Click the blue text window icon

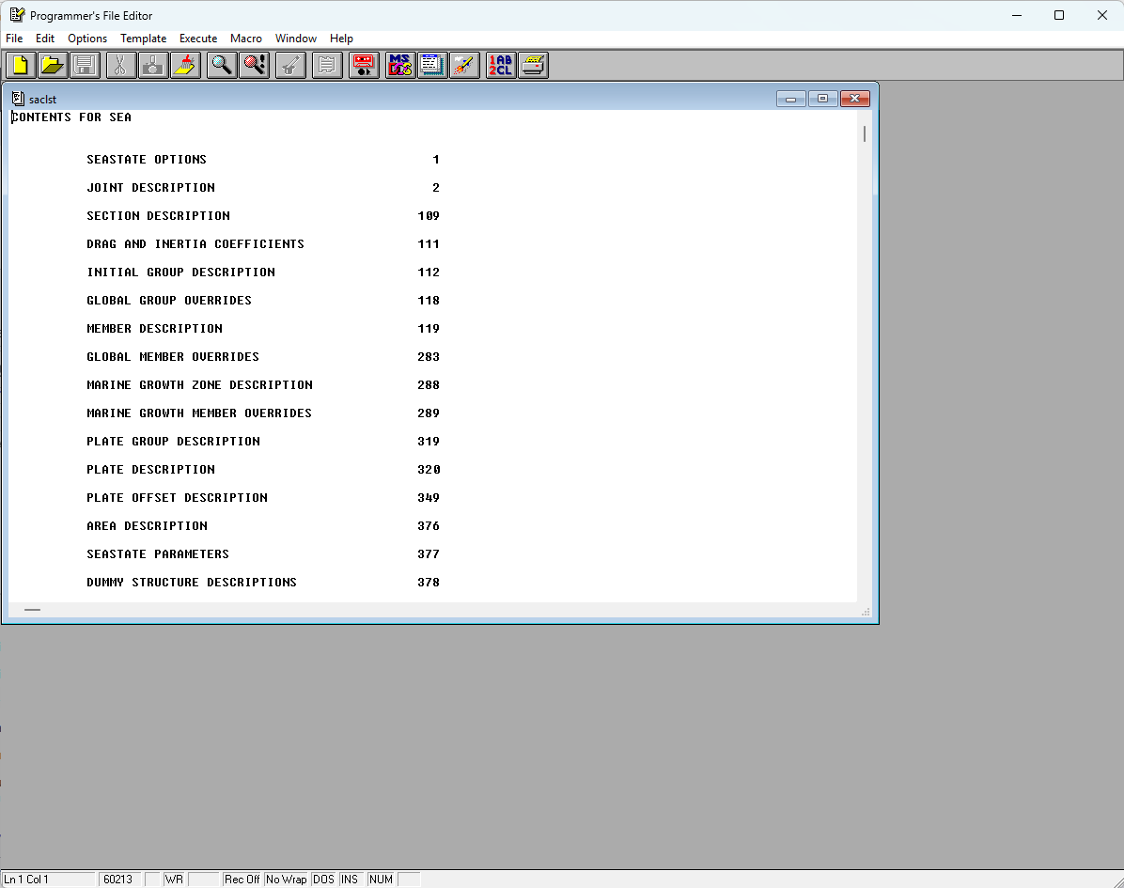[431, 65]
